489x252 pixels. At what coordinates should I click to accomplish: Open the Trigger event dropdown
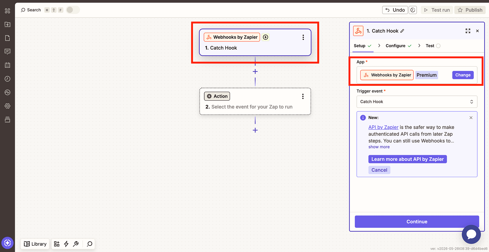[x=417, y=102]
